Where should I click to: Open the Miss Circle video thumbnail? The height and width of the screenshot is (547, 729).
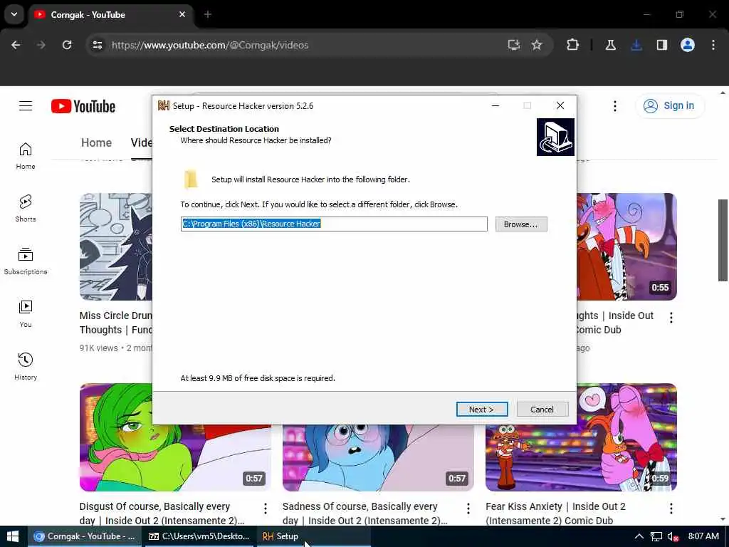[x=116, y=246]
